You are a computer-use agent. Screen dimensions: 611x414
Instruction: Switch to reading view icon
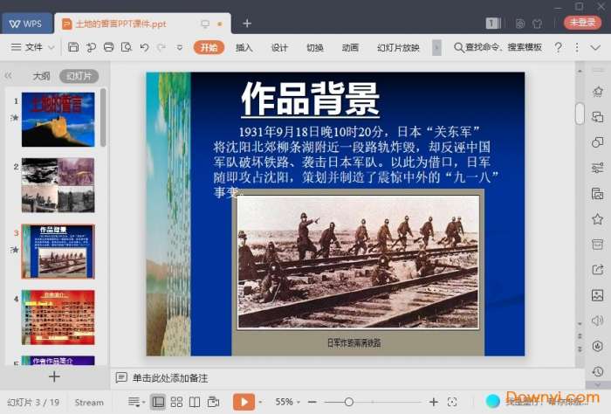195,402
